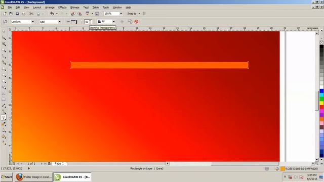Select the Fill bucket tool

(x=4, y=136)
